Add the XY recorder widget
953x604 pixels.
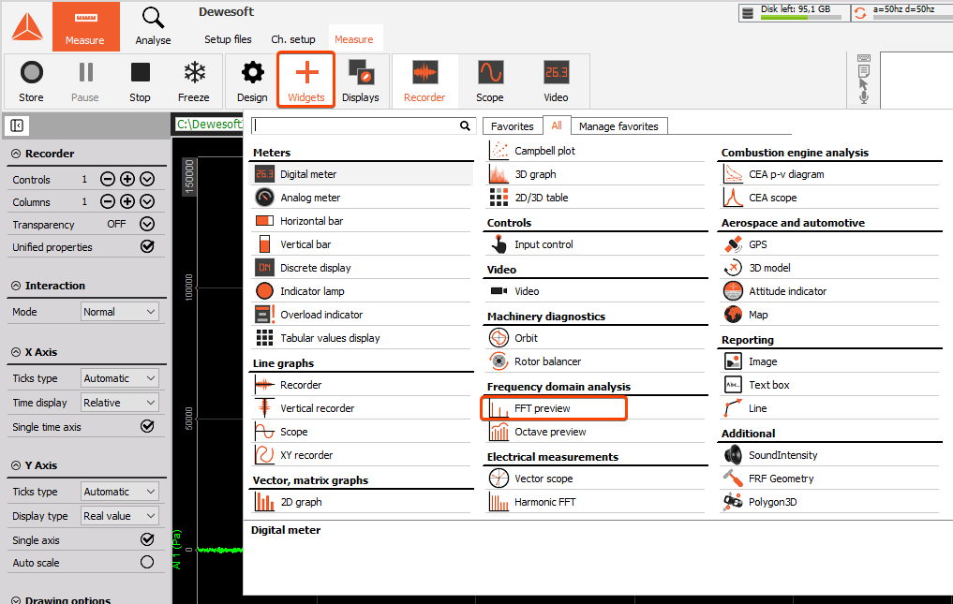361,455
